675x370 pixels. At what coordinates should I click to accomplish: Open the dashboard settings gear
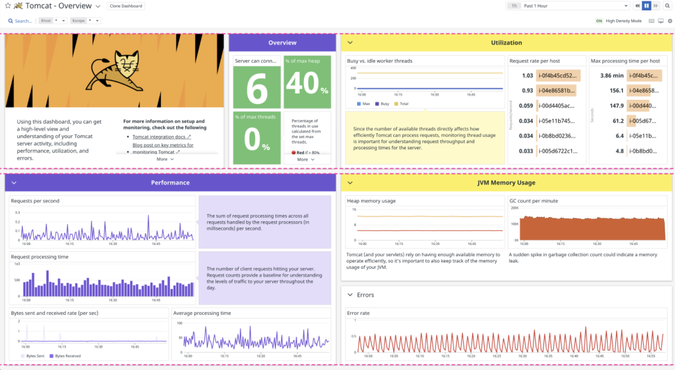click(670, 21)
